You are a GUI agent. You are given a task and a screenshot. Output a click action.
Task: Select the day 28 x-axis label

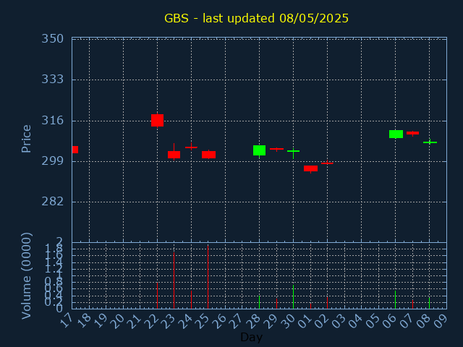253,320
